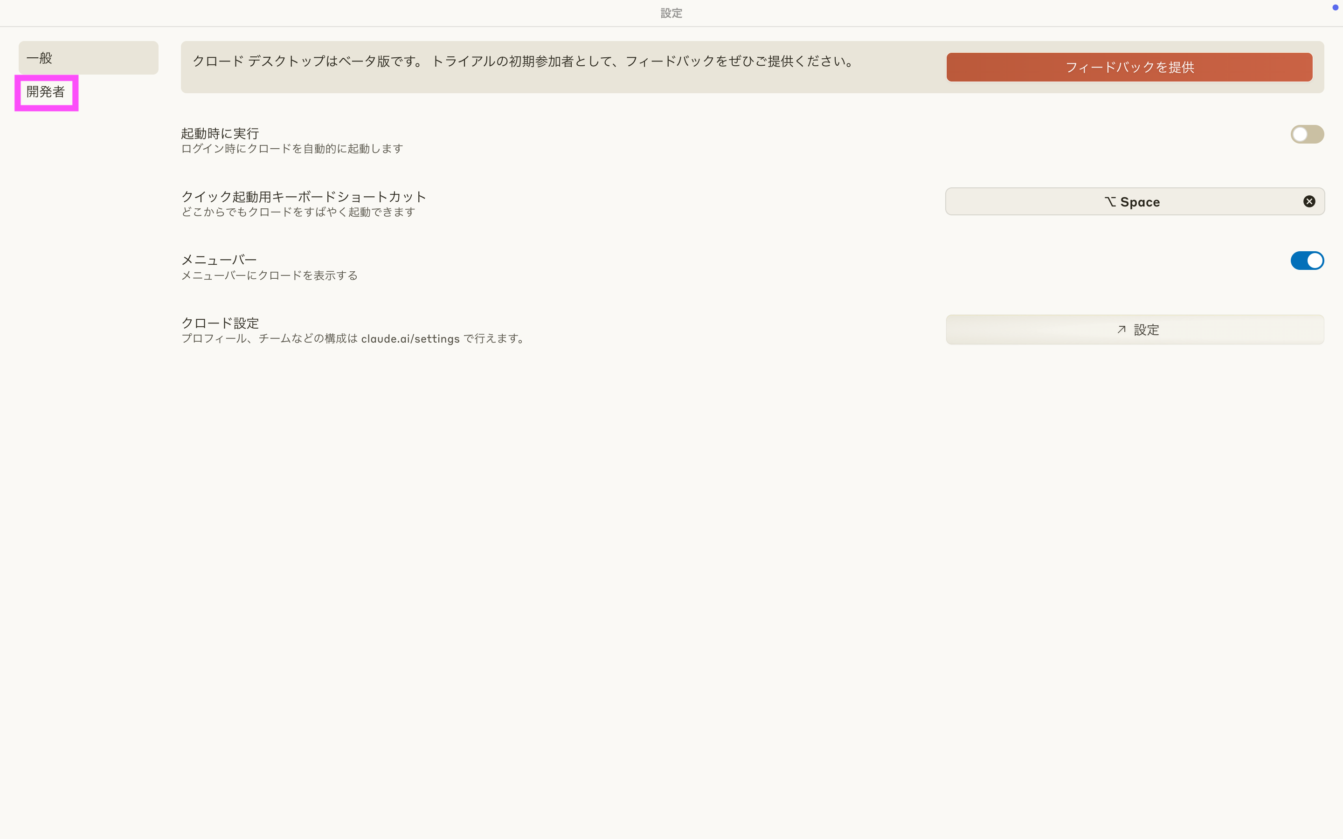Click the 設定 window title at the top
The image size is (1343, 839).
(671, 14)
